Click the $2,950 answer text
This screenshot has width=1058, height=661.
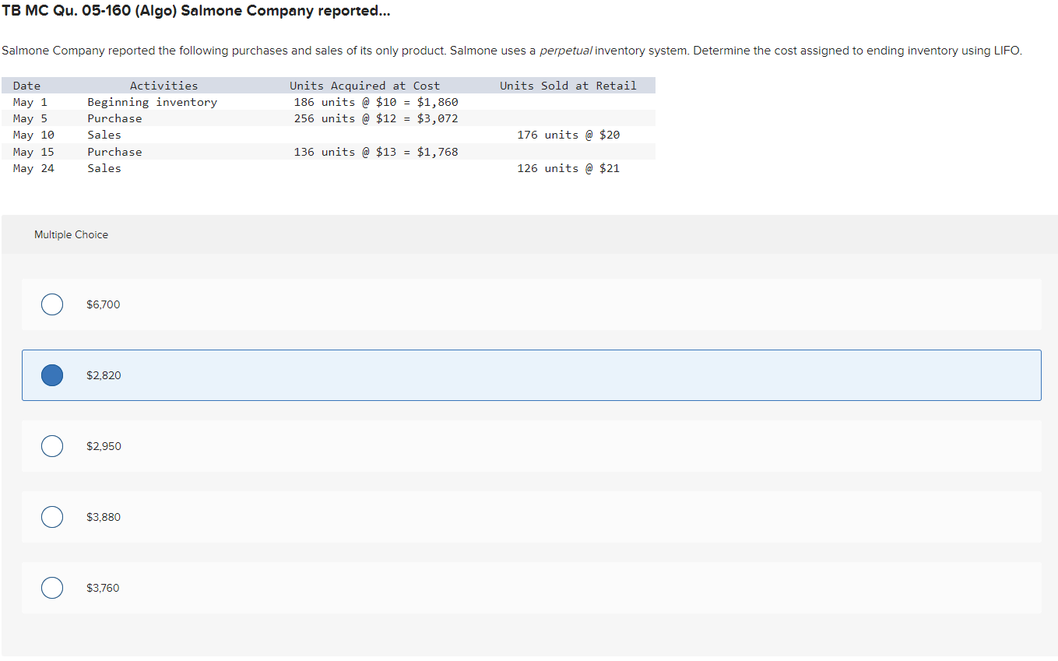click(x=104, y=446)
